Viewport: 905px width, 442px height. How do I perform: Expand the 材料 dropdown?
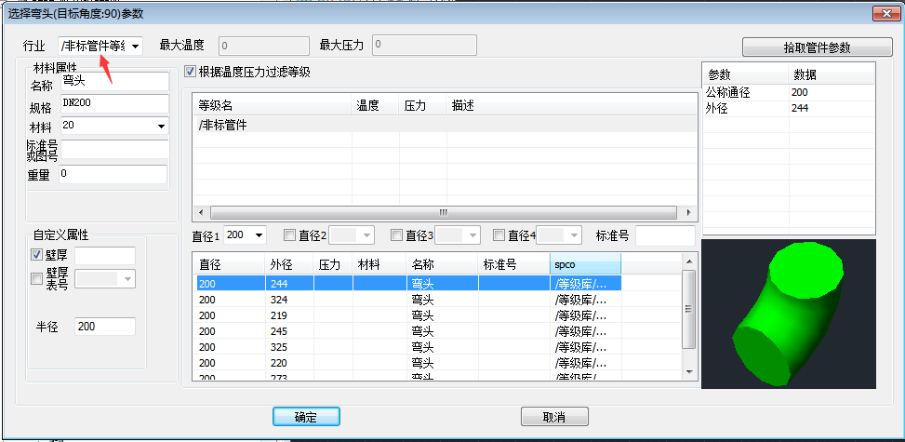point(161,126)
